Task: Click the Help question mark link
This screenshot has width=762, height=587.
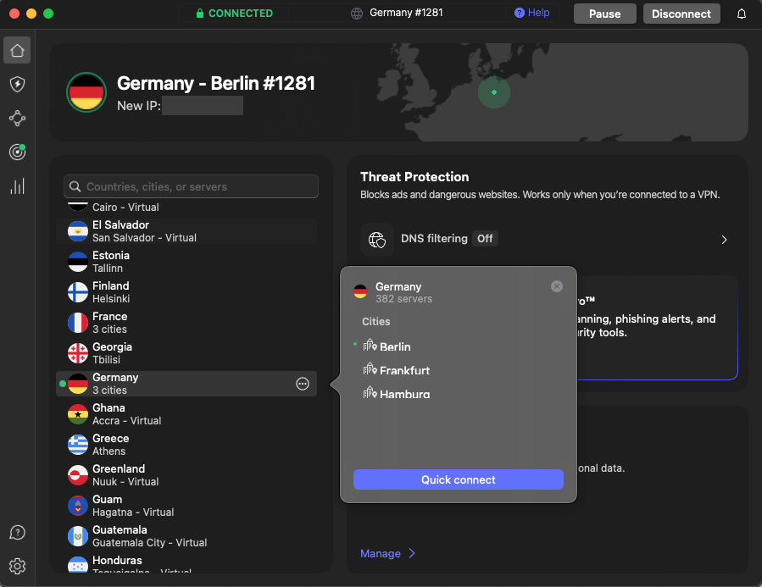Action: [x=531, y=13]
